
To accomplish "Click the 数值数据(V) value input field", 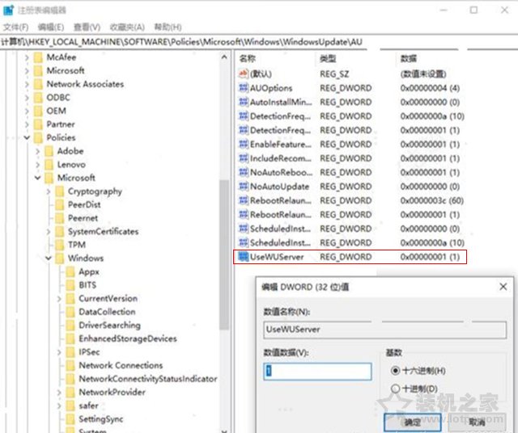I will pos(317,371).
